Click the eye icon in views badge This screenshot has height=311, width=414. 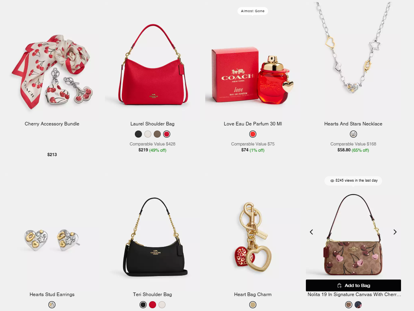click(332, 180)
